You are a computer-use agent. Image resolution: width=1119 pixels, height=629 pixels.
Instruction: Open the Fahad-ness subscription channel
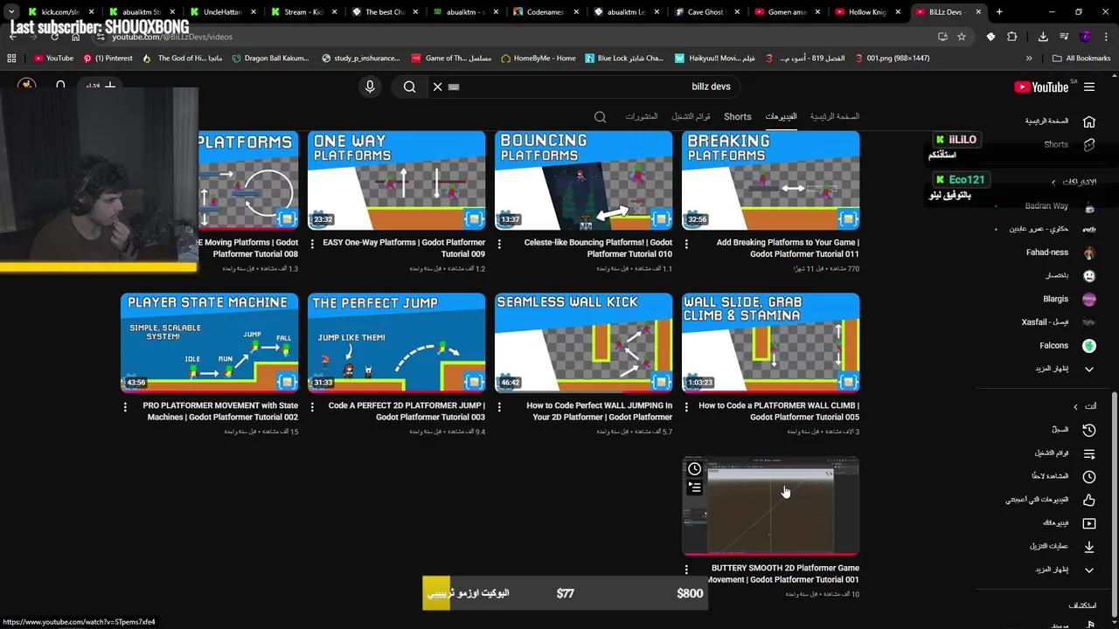click(x=1060, y=252)
